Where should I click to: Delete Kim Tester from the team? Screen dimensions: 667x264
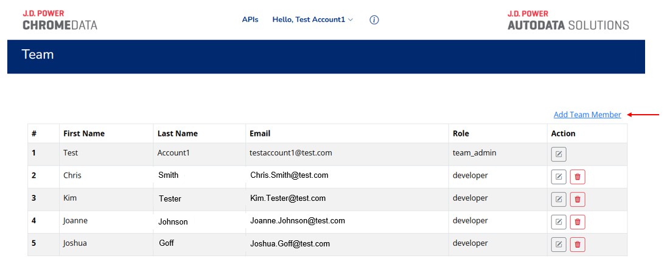point(578,199)
